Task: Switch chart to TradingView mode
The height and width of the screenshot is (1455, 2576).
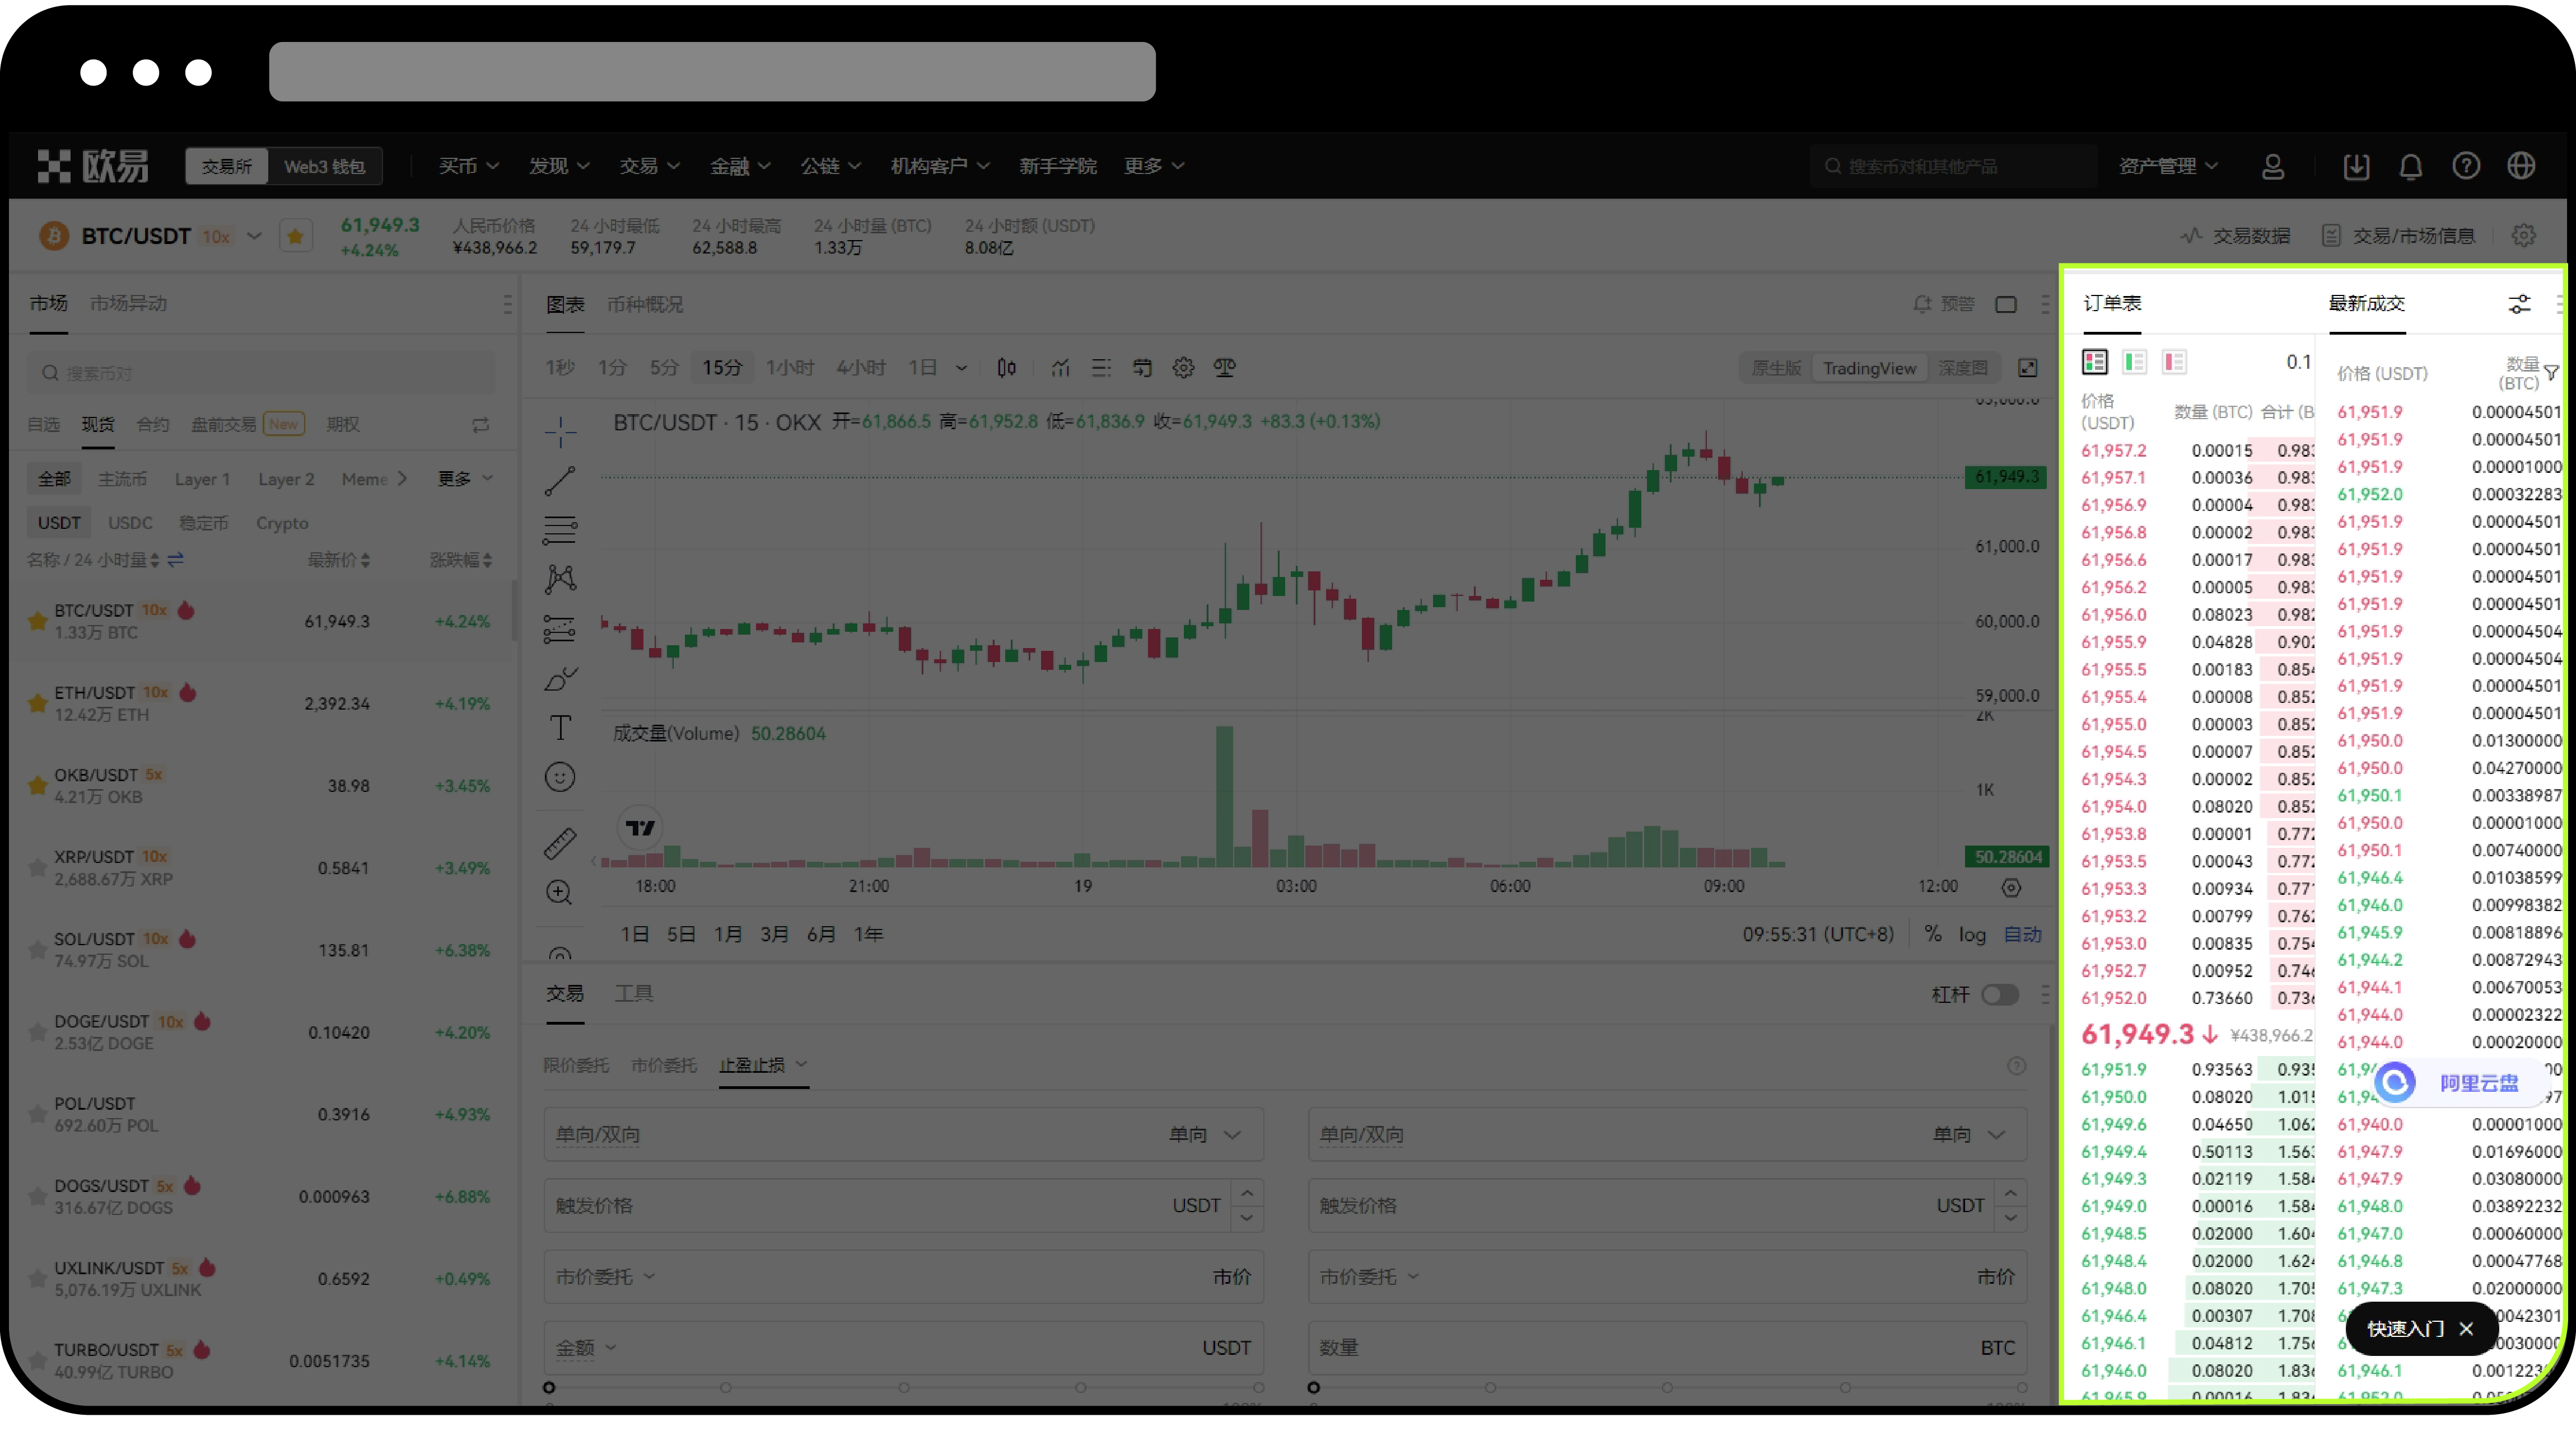Action: (x=1869, y=368)
